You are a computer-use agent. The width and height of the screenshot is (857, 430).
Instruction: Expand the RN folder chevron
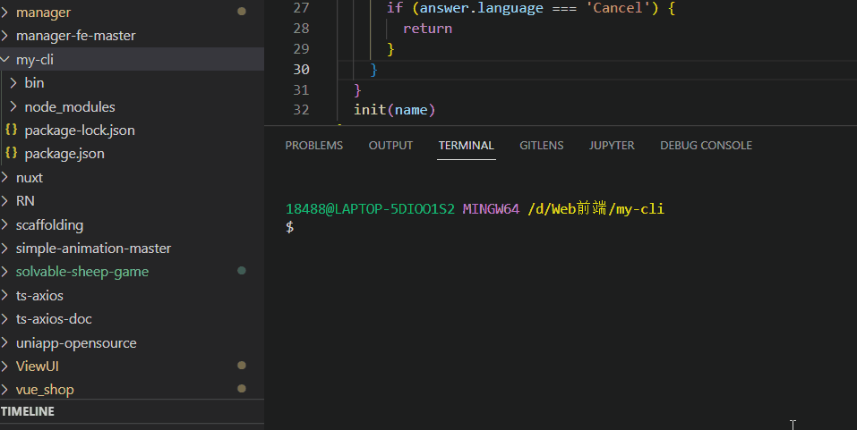click(x=4, y=201)
